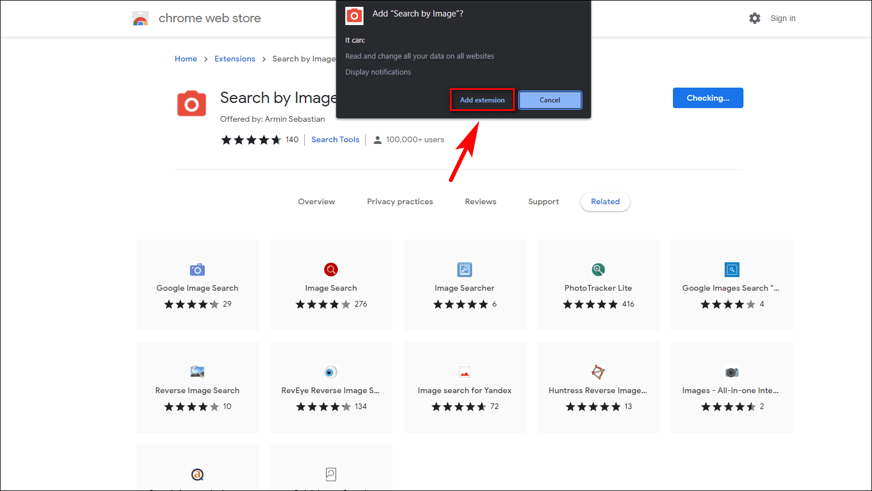Screen dimensions: 872x491
Task: Open the Images - All-in-one Inte... title
Action: pos(730,390)
